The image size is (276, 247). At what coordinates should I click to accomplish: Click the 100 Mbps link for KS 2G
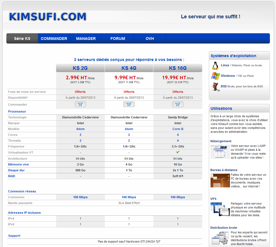pos(80,197)
